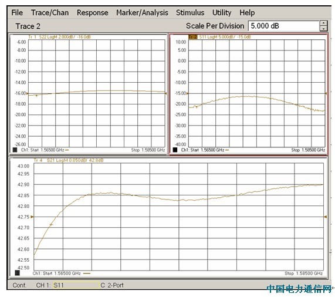Click the black channel square in S11 window
Viewport: 335px width, 297px height.
[175, 150]
